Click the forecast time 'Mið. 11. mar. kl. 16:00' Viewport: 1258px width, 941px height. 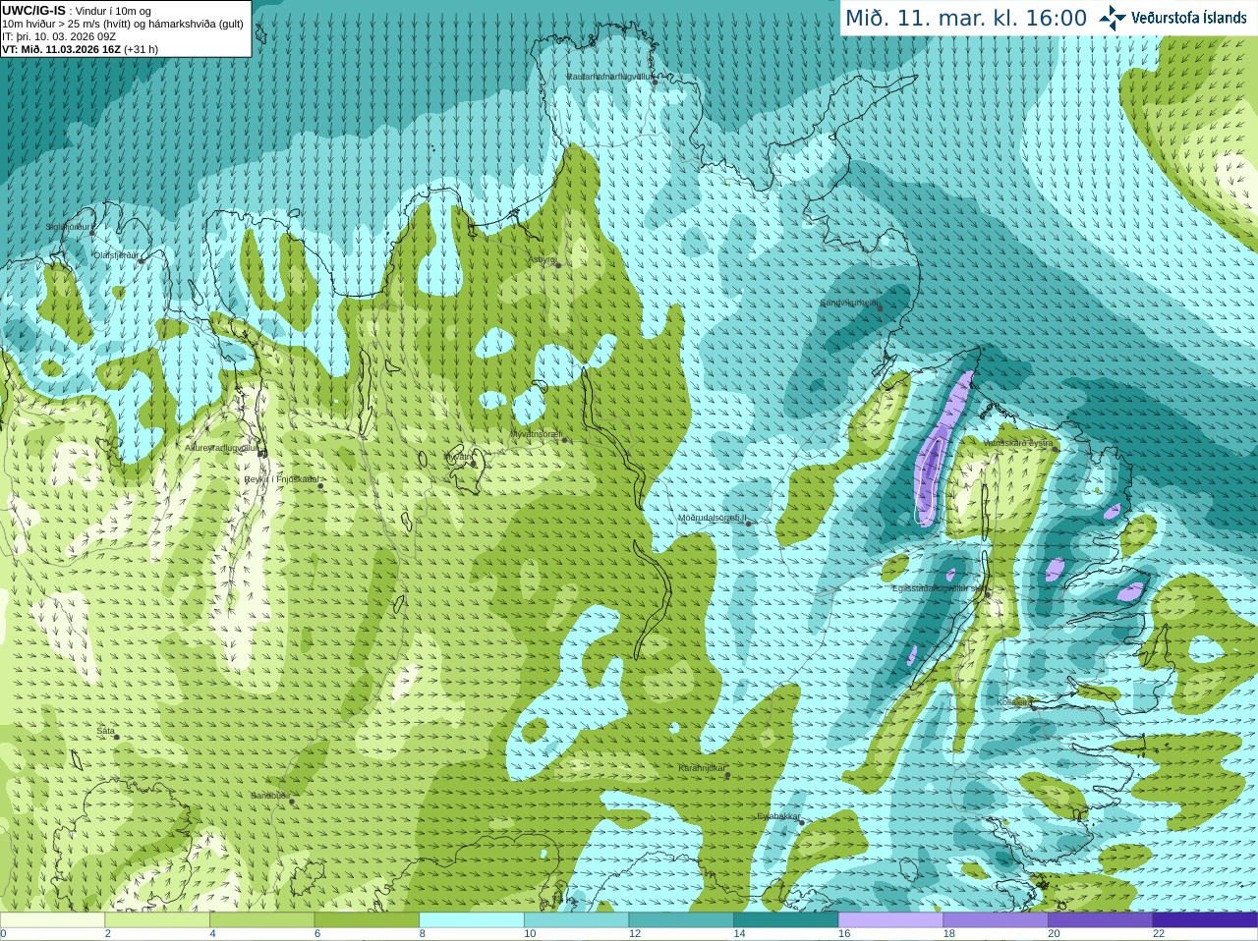[x=966, y=19]
